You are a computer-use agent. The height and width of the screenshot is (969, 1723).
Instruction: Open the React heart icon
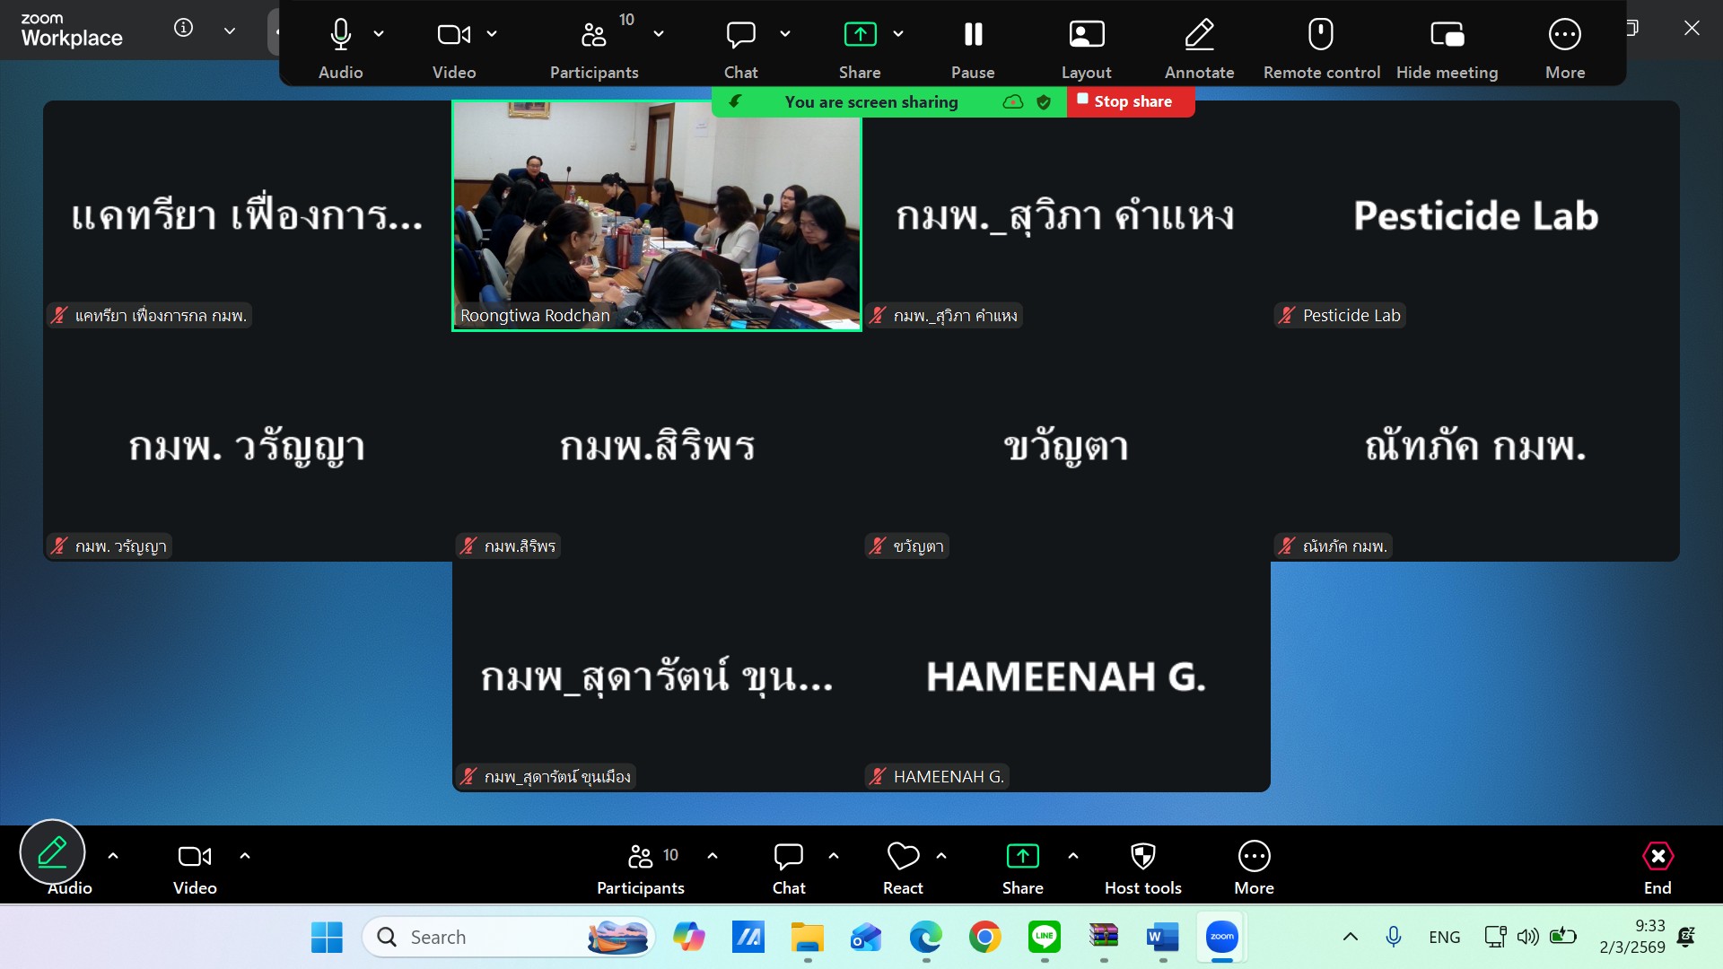[903, 857]
